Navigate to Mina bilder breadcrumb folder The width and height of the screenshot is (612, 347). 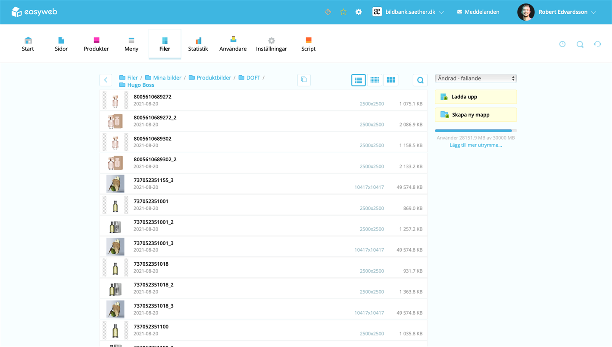(163, 78)
